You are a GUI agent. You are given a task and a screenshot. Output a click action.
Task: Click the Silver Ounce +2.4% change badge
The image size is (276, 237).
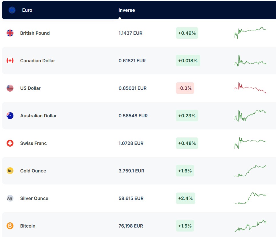pos(185,198)
